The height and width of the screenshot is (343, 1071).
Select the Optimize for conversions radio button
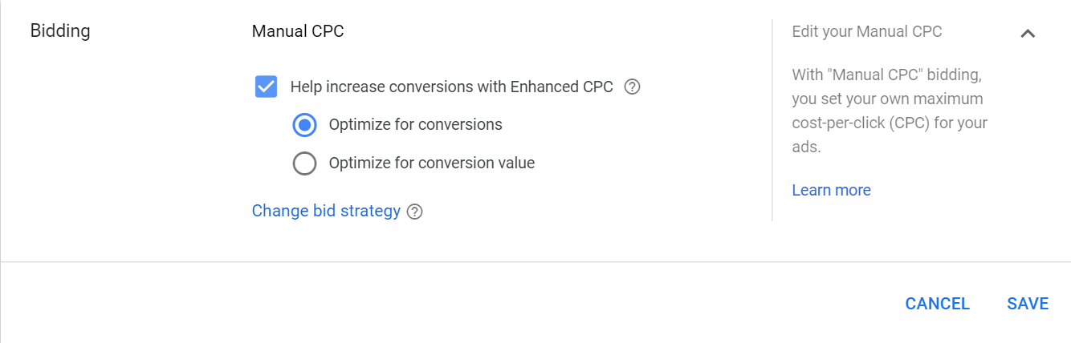click(x=305, y=125)
